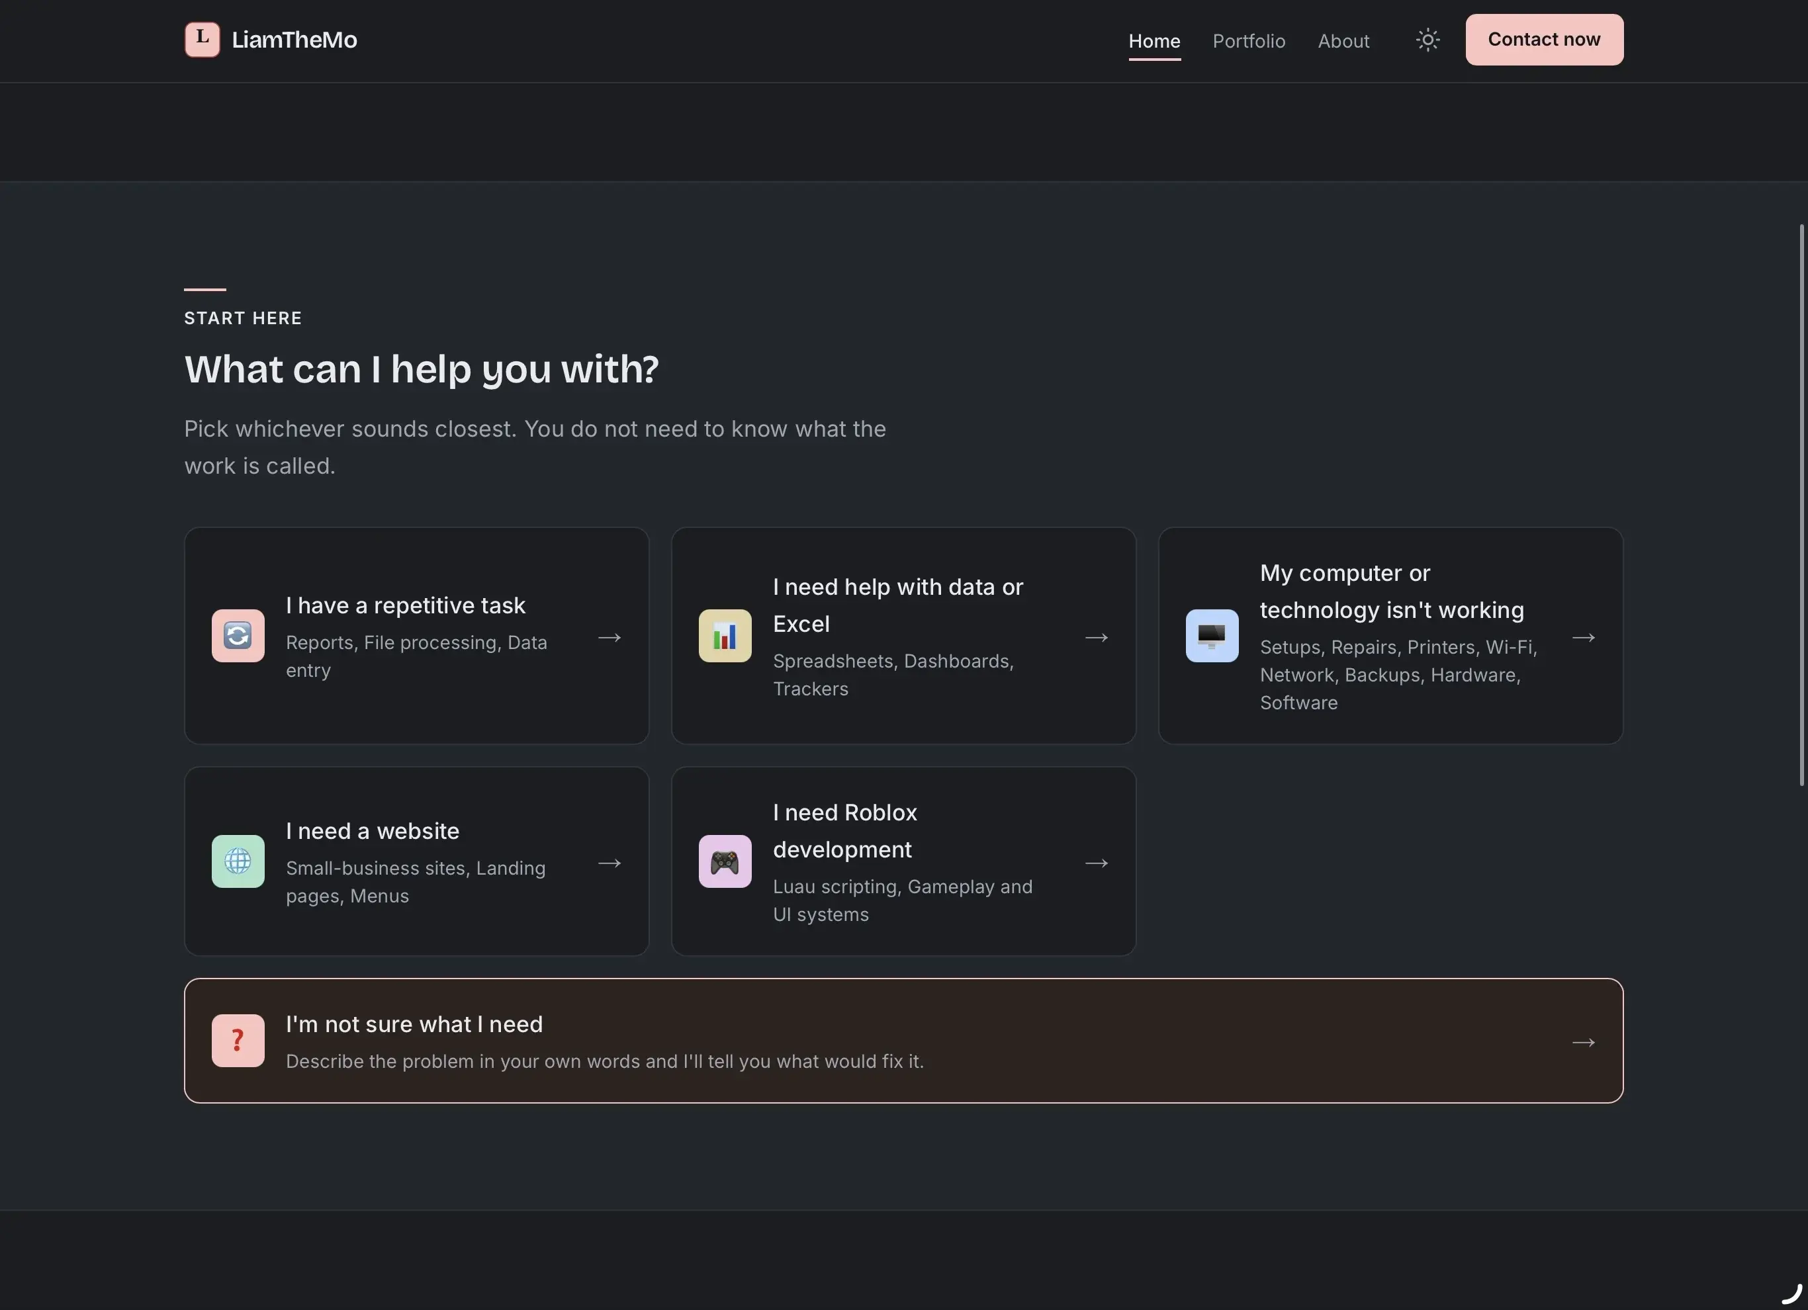Click the Contact now button
Screen dimensions: 1808x1310
(1544, 40)
